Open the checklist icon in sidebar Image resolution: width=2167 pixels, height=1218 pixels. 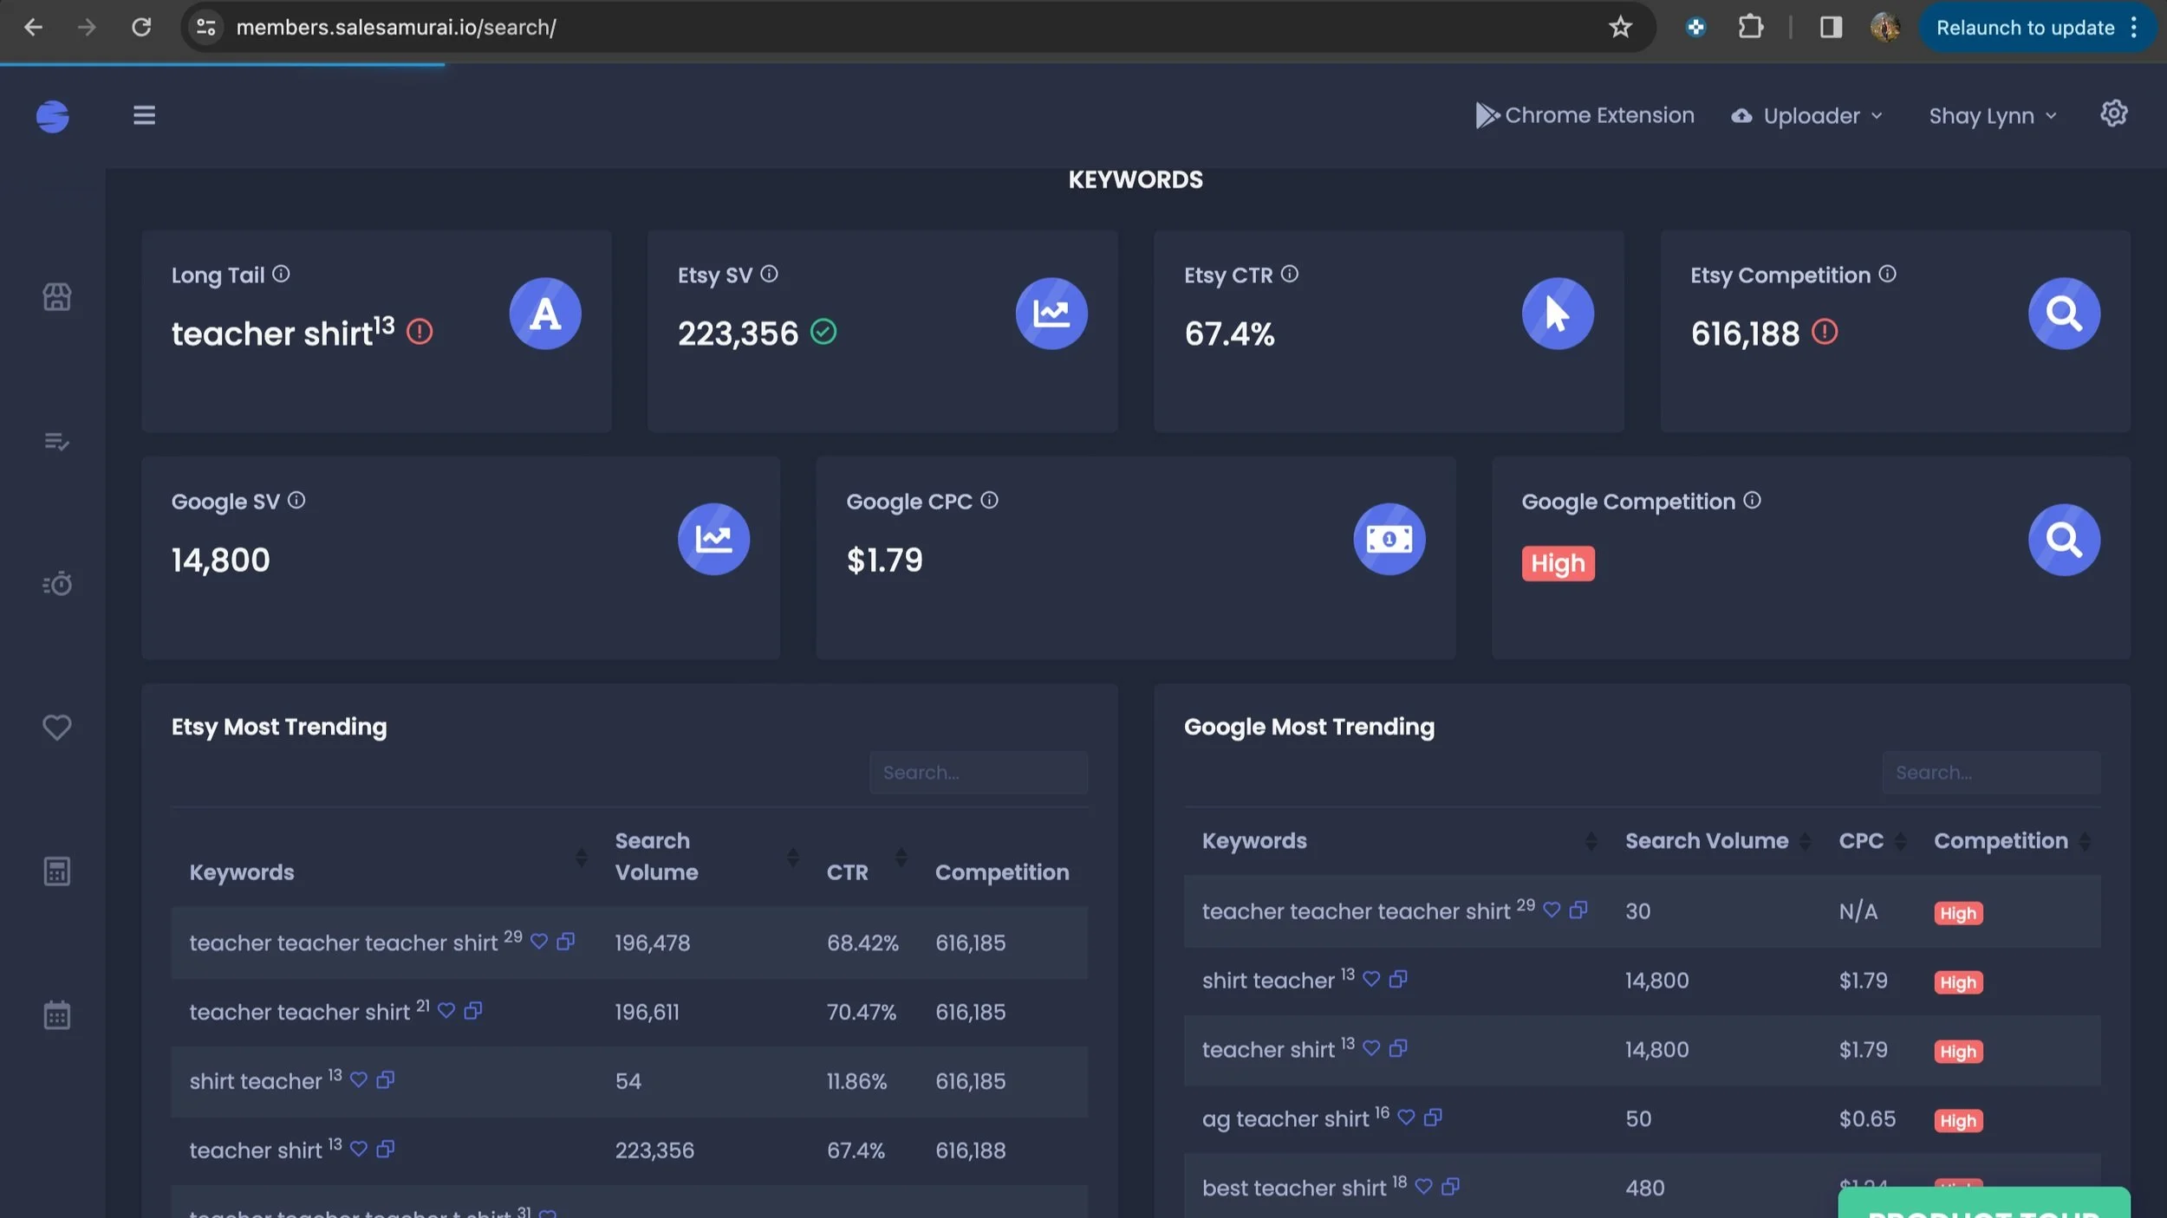click(57, 442)
